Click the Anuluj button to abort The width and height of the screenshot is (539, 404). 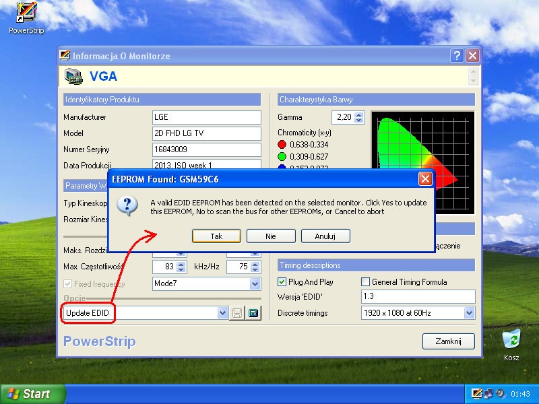(x=325, y=236)
